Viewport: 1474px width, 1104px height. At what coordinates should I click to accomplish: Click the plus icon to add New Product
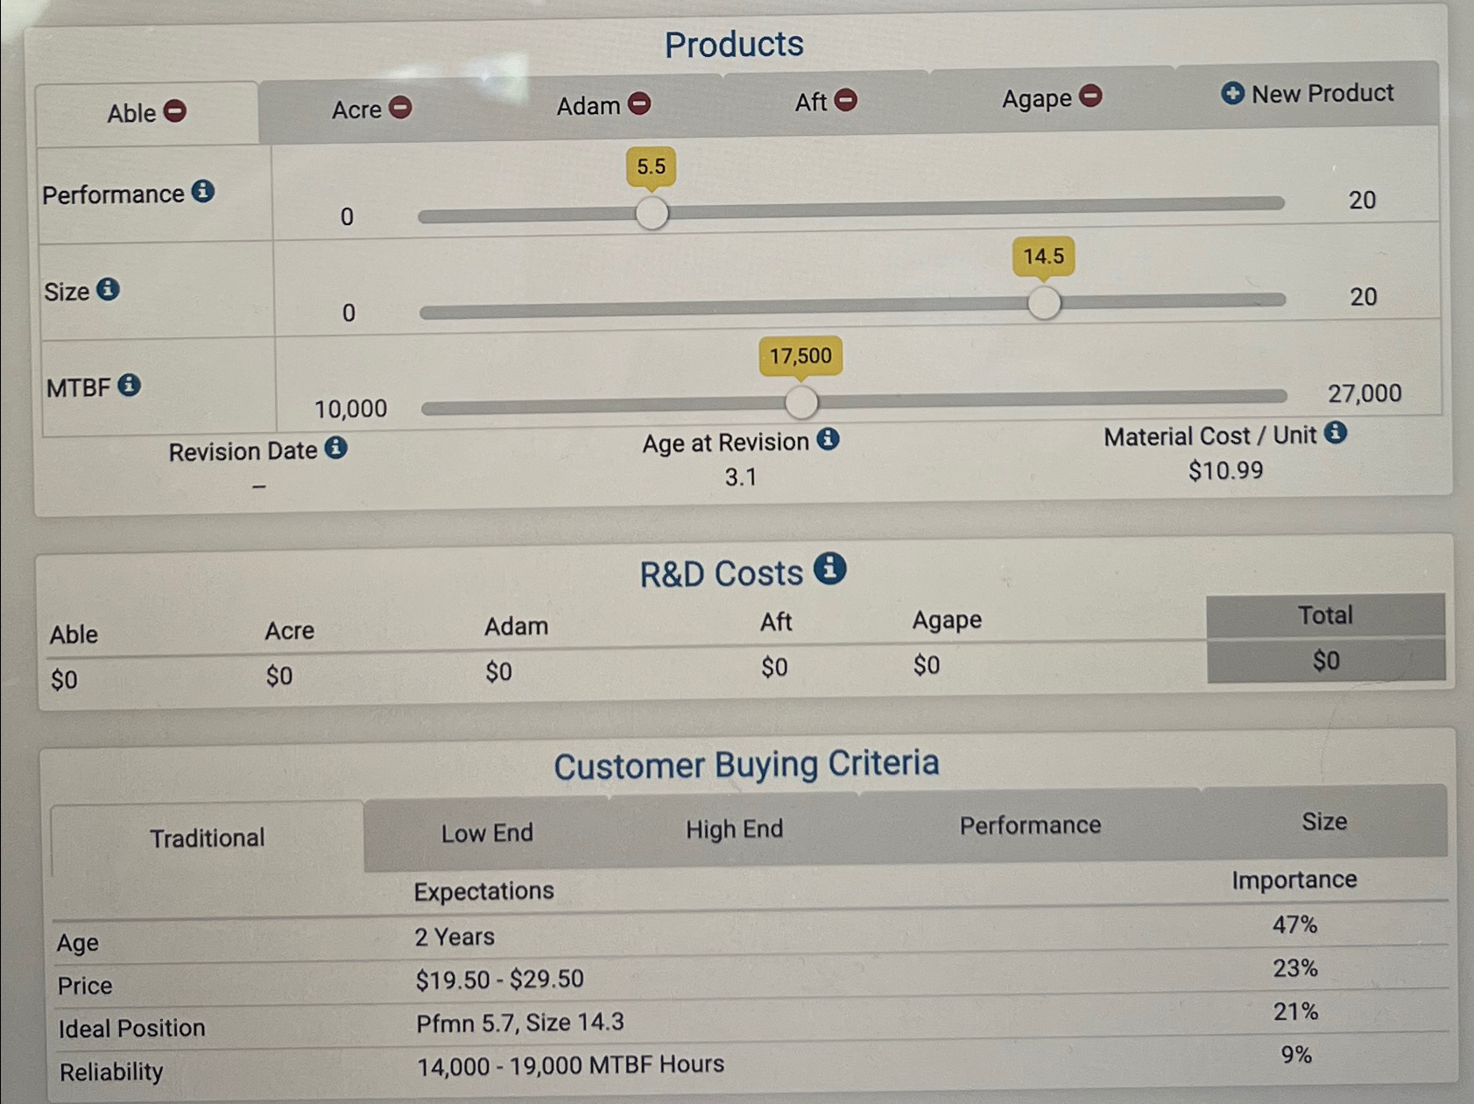[1234, 93]
